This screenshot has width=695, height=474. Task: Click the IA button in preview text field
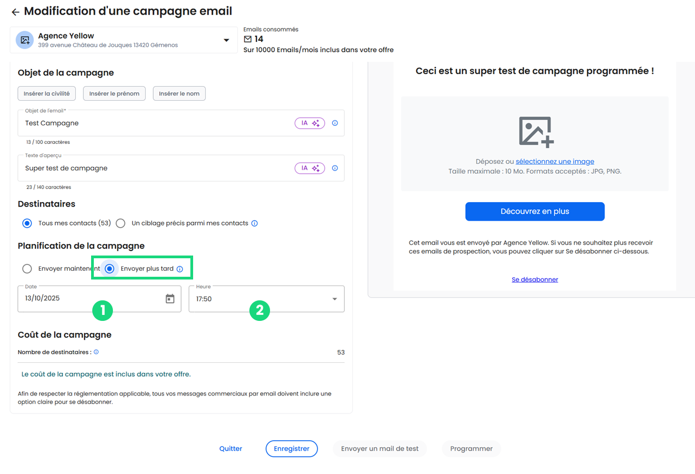tap(310, 168)
